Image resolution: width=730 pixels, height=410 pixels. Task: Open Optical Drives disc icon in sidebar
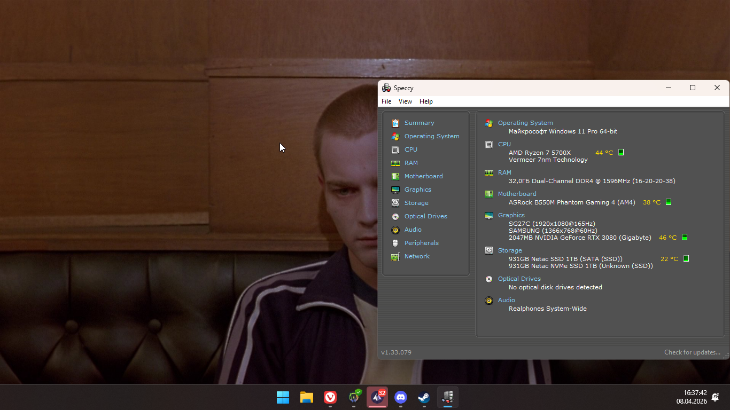tap(395, 217)
